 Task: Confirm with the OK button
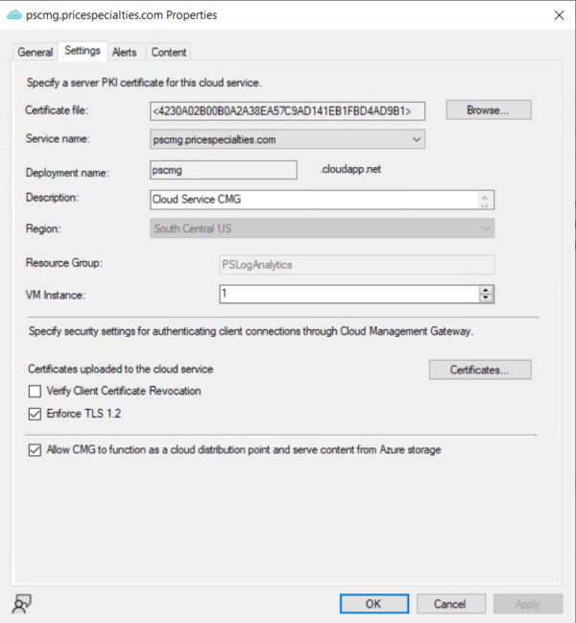point(374,604)
